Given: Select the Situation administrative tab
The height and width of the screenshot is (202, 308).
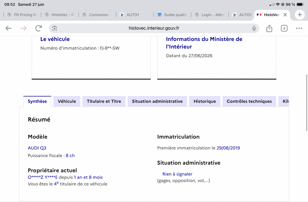Looking at the screenshot, I should point(157,101).
